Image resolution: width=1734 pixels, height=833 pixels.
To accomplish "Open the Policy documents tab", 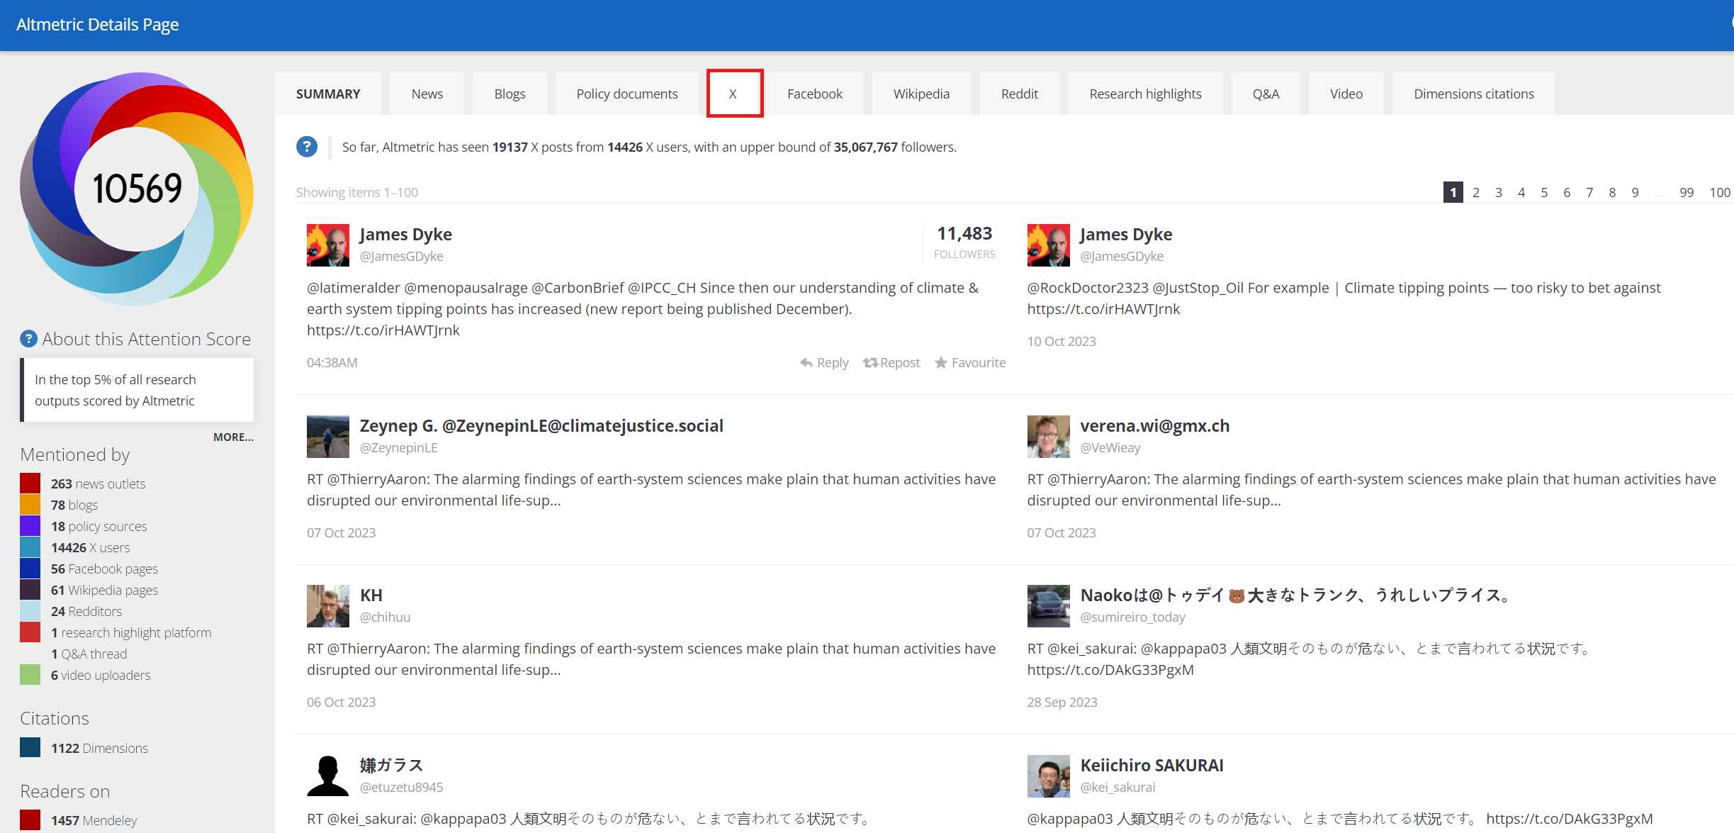I will 626,94.
